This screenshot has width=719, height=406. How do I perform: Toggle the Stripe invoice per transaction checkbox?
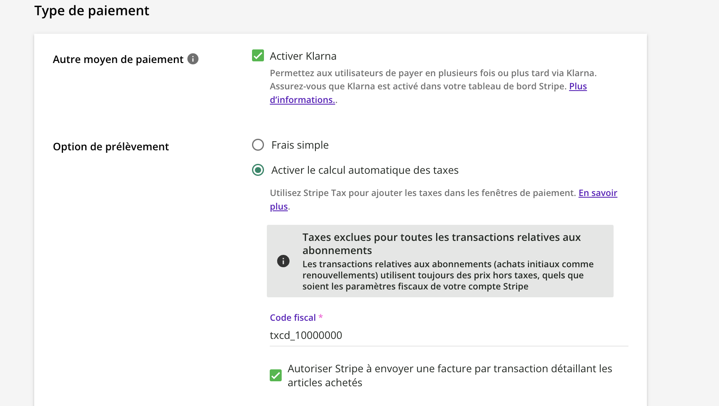[x=276, y=375]
